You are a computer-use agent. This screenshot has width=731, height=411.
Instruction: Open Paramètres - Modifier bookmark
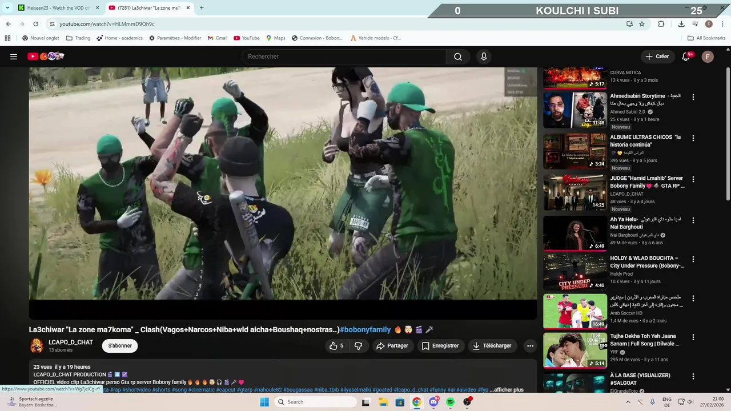[175, 38]
